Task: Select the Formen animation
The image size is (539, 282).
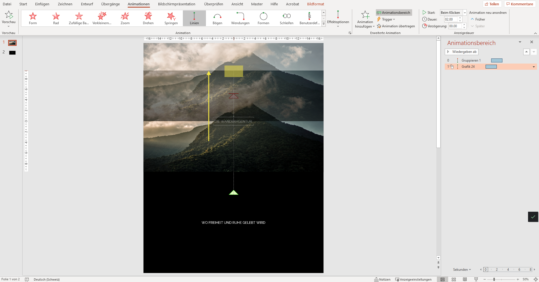Action: tap(263, 18)
